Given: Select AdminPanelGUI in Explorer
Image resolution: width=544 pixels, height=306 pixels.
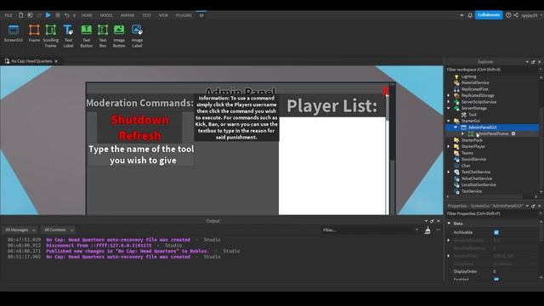Looking at the screenshot, I should [x=482, y=127].
